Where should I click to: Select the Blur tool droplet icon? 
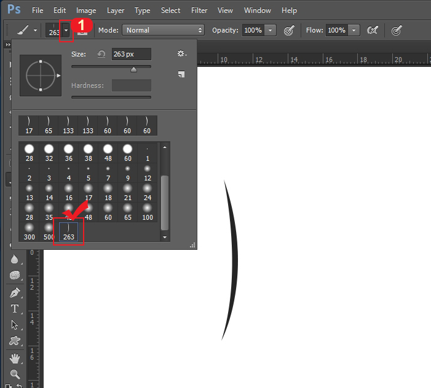(x=15, y=258)
